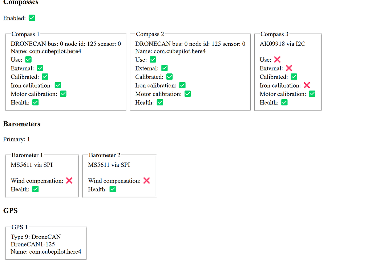This screenshot has height=261, width=372.
Task: Click Compass 1 Use green checkmark
Action: pyautogui.click(x=28, y=60)
